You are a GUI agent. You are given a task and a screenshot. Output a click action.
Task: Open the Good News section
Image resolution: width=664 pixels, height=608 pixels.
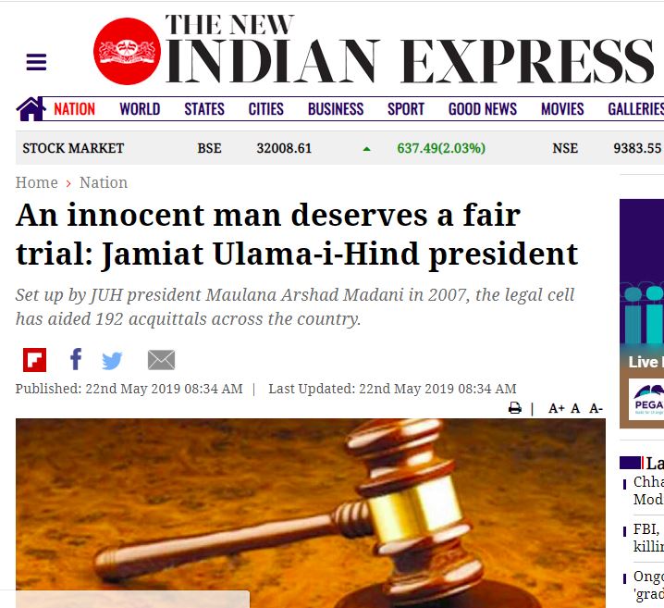[x=483, y=109]
